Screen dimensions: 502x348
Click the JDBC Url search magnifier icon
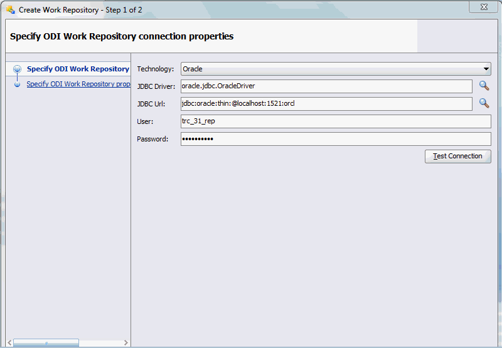click(484, 103)
